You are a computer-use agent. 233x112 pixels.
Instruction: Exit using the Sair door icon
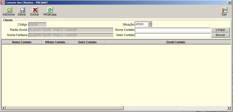tap(224, 10)
